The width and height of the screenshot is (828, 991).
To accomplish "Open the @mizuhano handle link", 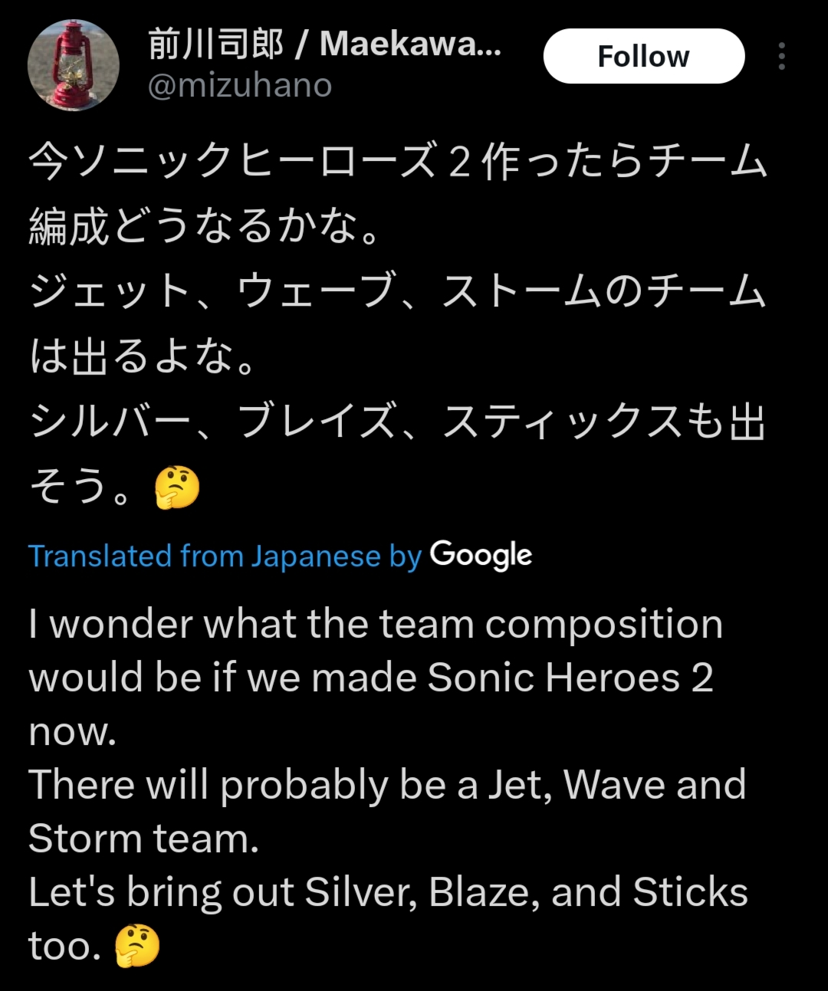I will click(239, 85).
